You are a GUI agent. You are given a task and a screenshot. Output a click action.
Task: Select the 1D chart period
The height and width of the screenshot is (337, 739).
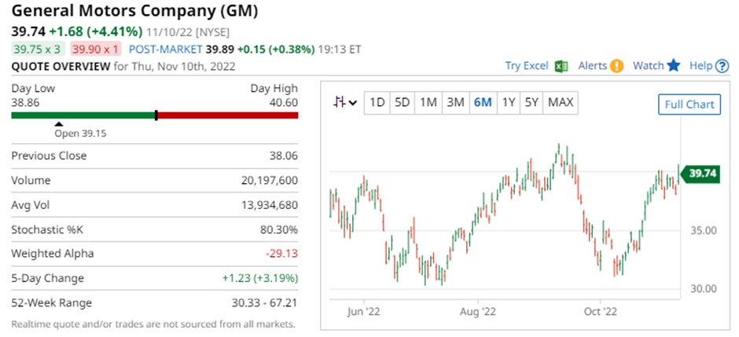click(377, 102)
